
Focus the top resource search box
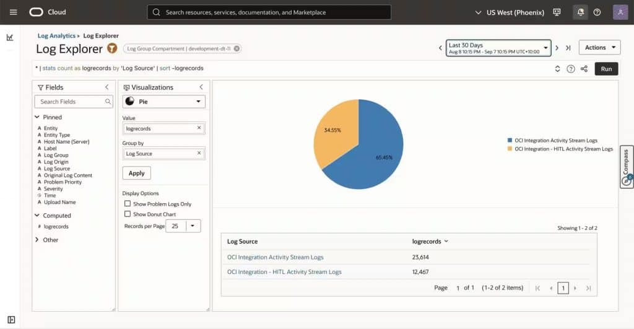[269, 12]
